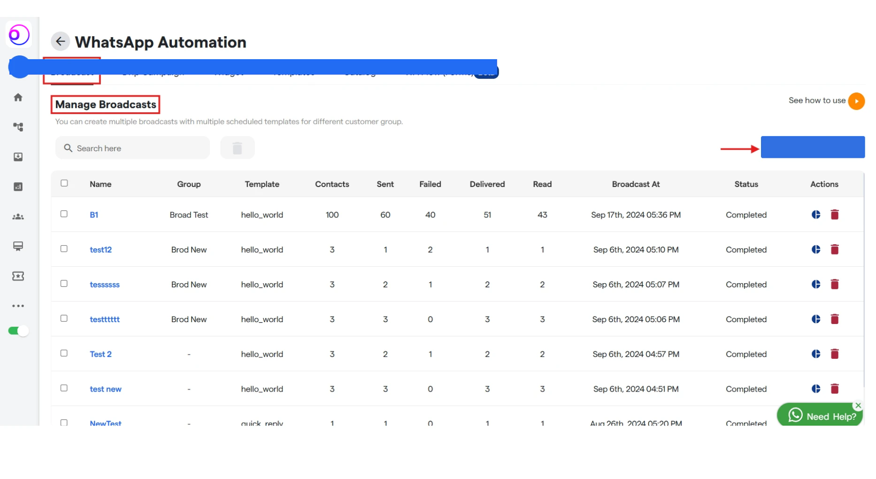Select the testttttt row checkbox
The image size is (876, 479).
click(x=64, y=318)
